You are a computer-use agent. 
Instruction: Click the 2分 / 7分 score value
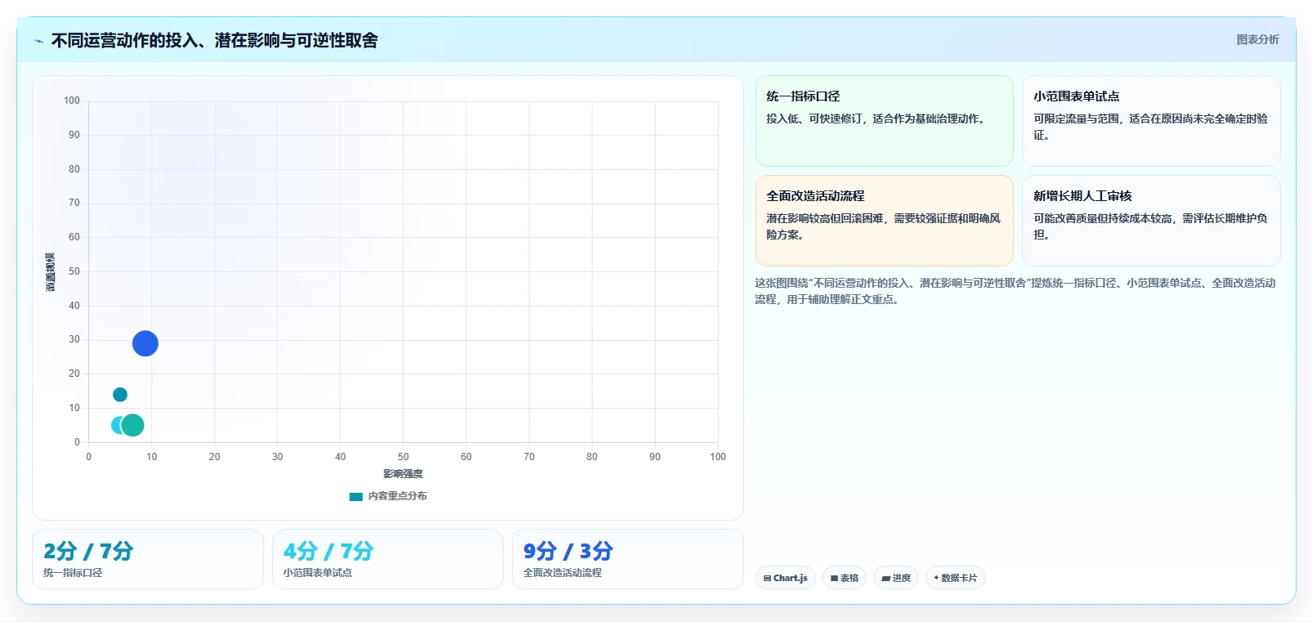click(x=87, y=551)
